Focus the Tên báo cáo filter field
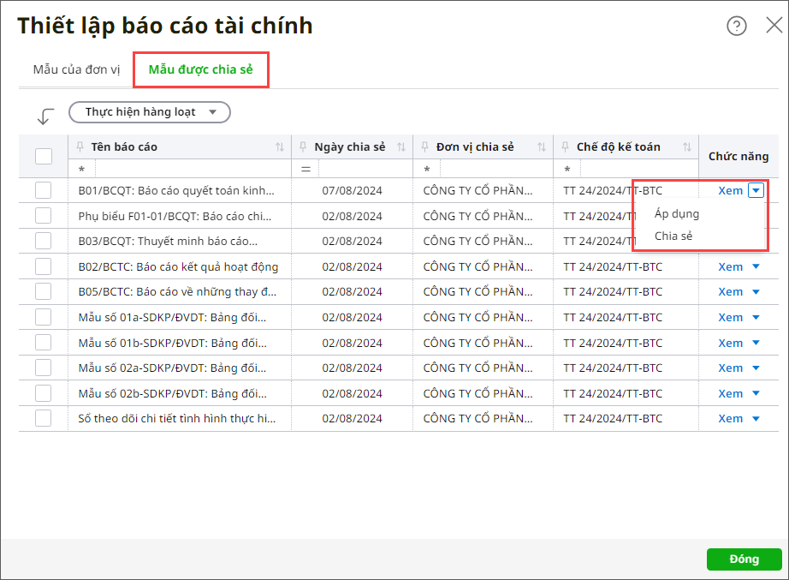Screen dimensions: 789x580 (x=193, y=169)
